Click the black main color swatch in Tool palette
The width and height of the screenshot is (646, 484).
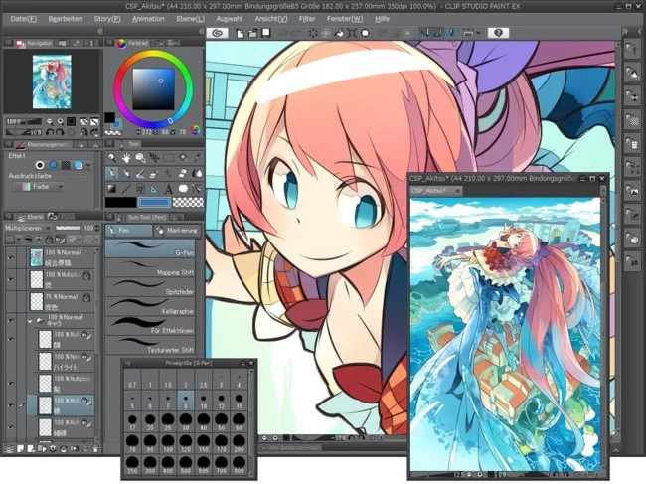click(x=120, y=203)
